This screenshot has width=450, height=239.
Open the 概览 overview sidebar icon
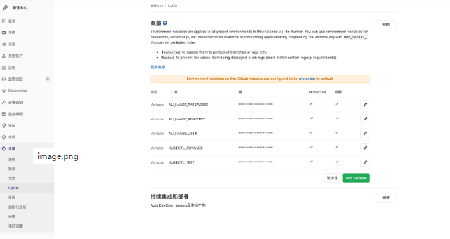[4, 21]
